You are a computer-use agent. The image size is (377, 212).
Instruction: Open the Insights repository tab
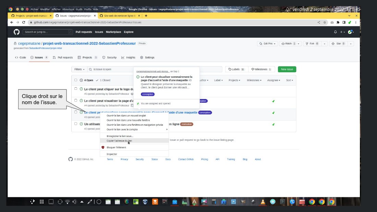(129, 58)
